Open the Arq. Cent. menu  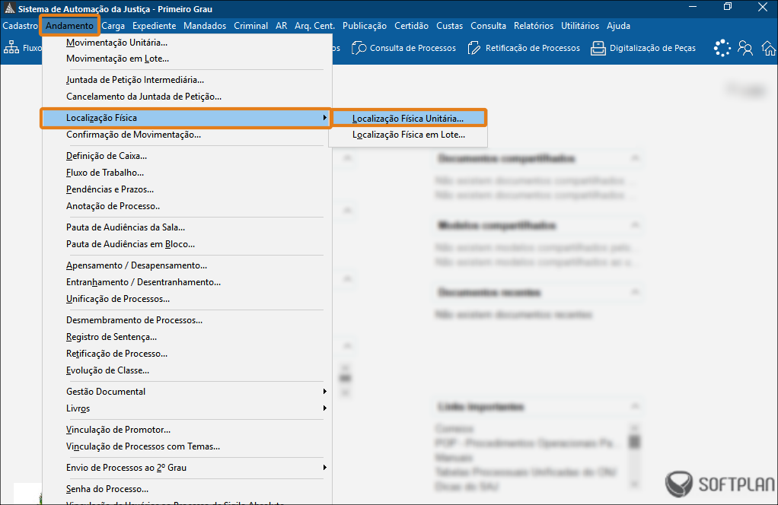click(314, 26)
